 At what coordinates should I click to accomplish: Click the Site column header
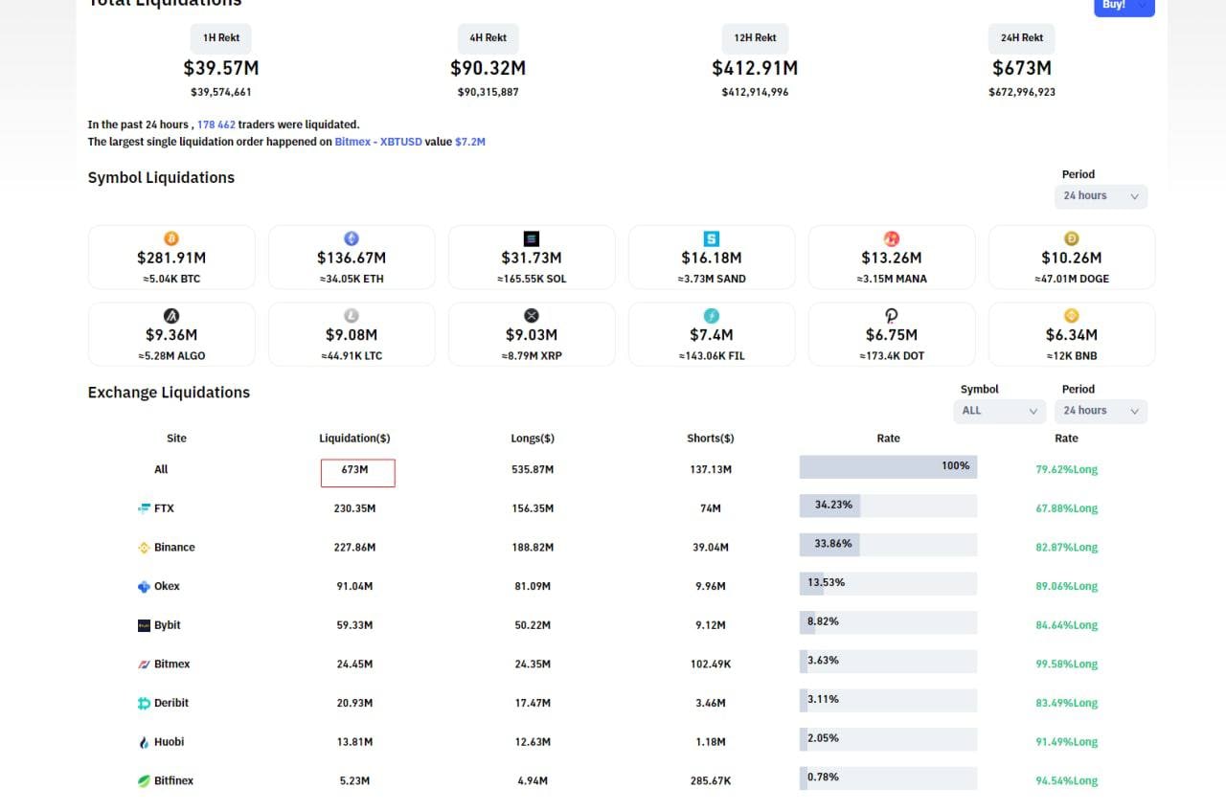point(176,439)
